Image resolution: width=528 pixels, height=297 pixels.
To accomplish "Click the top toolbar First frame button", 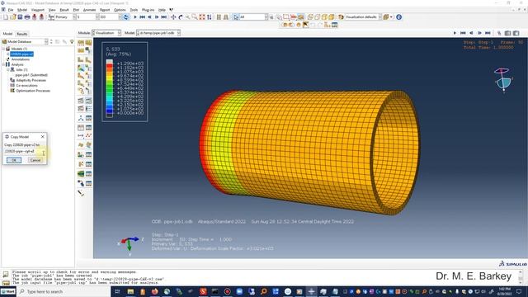I will click(x=142, y=16).
